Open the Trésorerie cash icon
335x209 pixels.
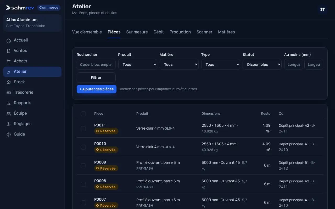[x=9, y=92]
